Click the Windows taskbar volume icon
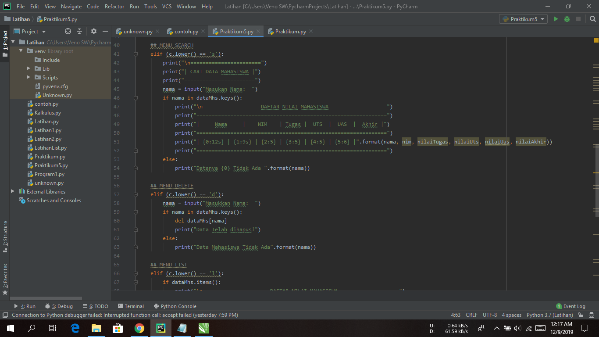Screen dimensions: 599x337 pyautogui.click(x=517, y=328)
